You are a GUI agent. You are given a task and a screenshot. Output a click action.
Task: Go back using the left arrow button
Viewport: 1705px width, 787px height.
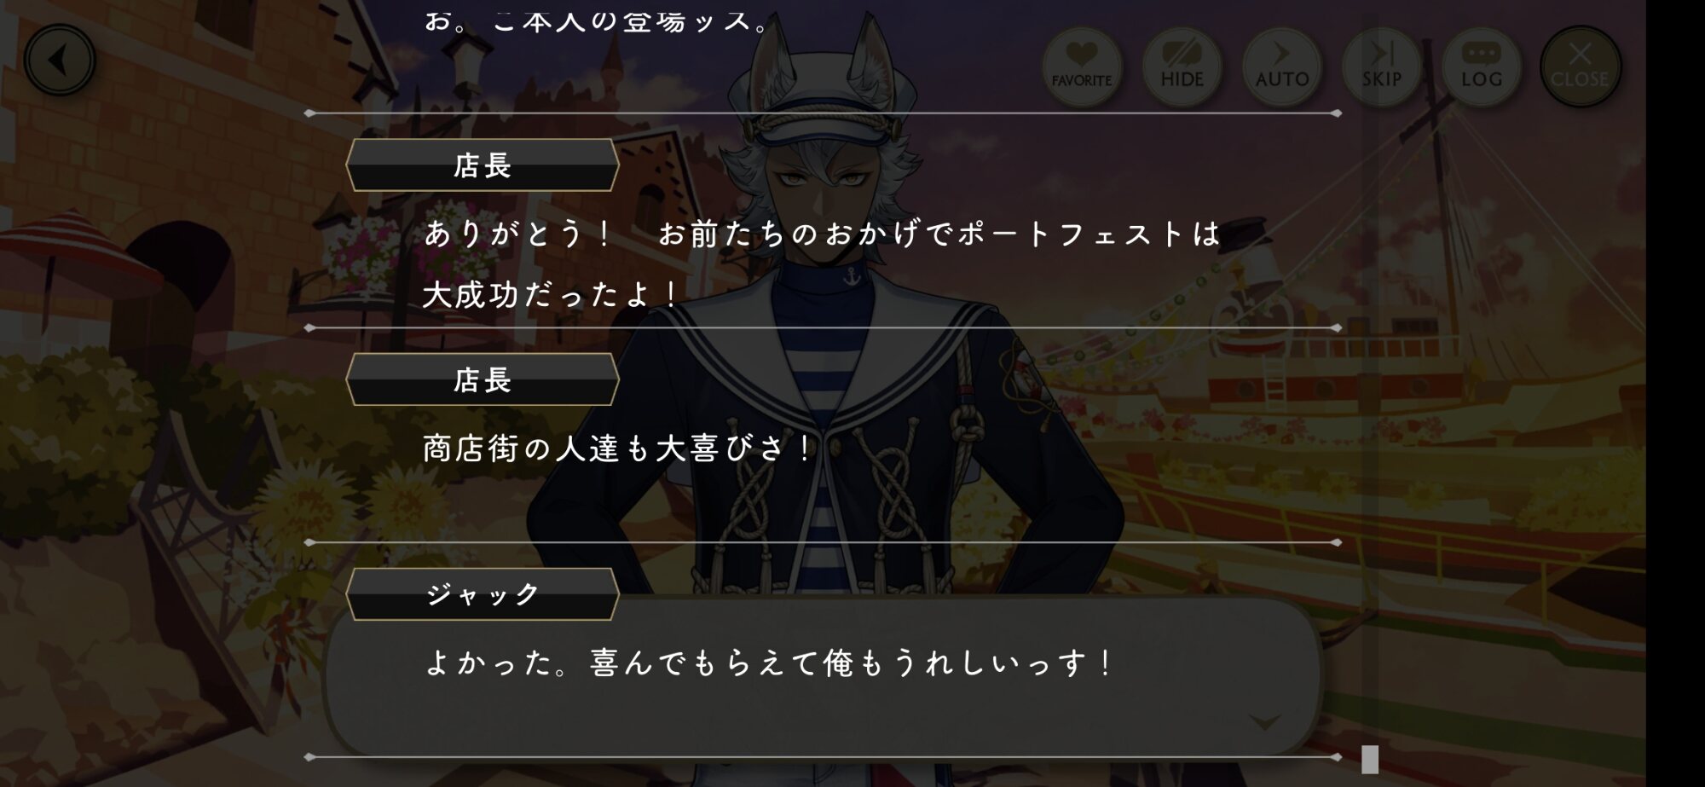click(x=60, y=60)
